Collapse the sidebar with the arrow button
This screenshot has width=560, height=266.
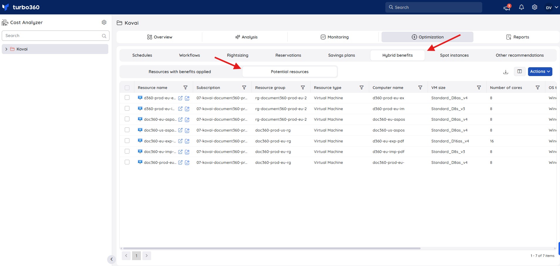tap(112, 259)
